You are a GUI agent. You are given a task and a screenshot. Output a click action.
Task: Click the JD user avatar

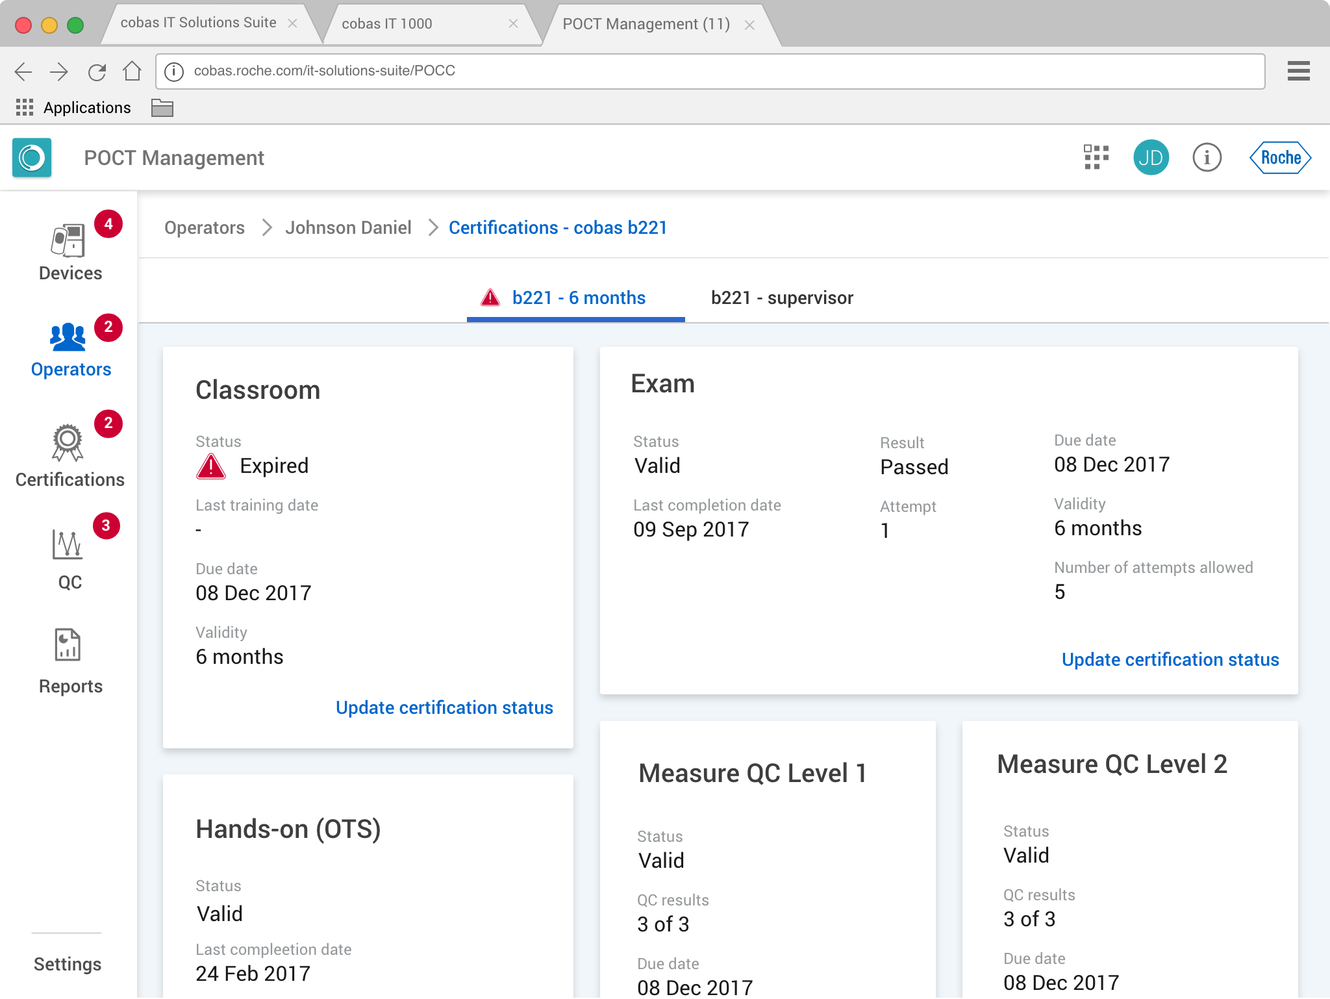pos(1151,158)
